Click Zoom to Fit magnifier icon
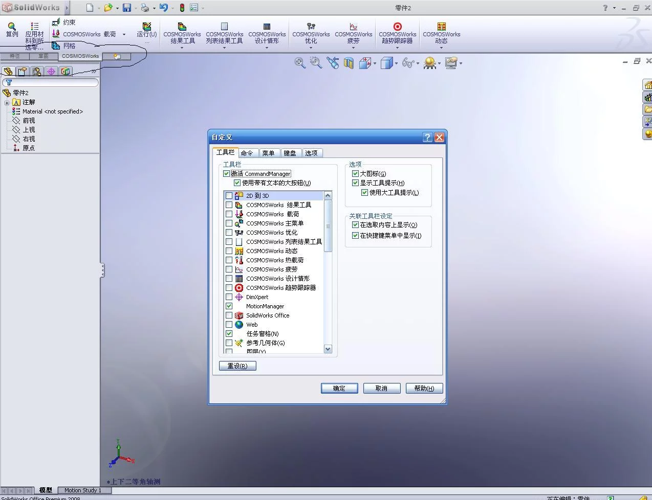652x500 pixels. (x=300, y=63)
